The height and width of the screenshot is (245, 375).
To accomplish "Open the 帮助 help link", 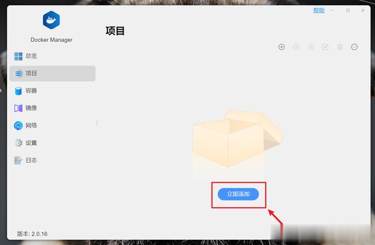I will pyautogui.click(x=319, y=11).
